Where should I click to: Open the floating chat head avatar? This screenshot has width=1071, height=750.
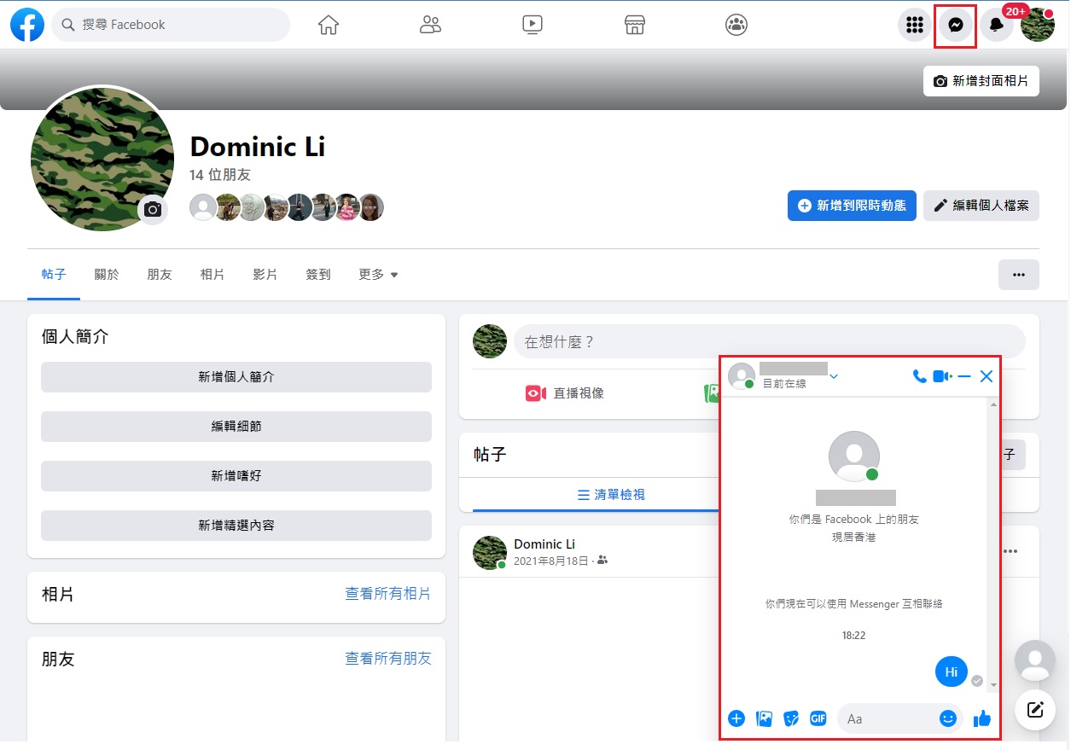click(x=1035, y=660)
